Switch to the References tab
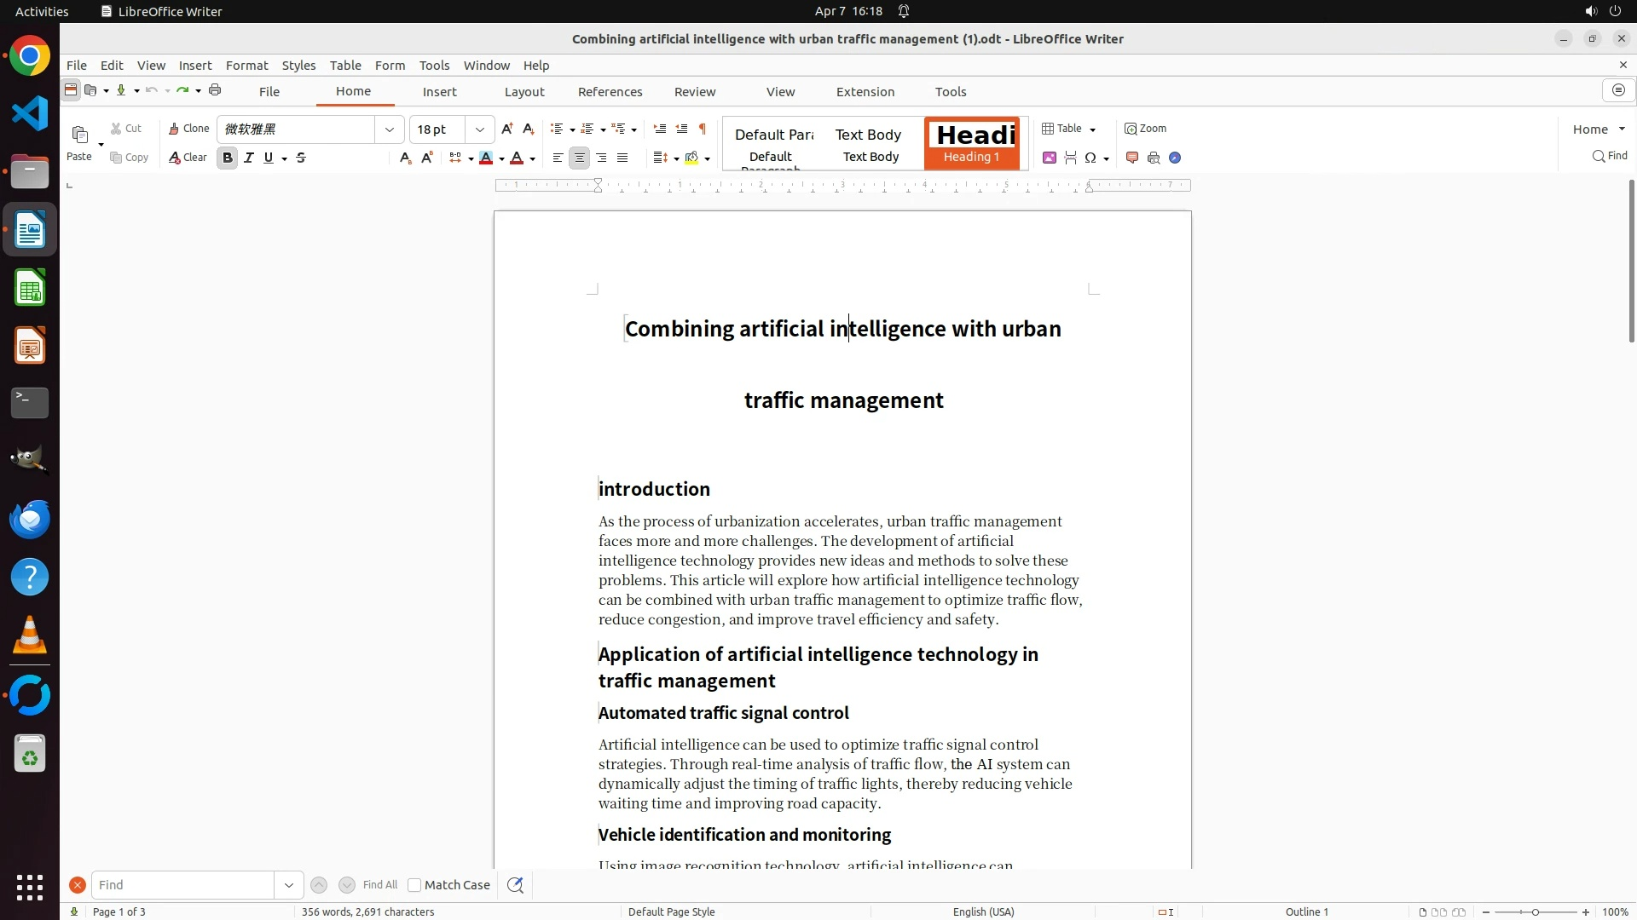1637x920 pixels. 610,92
